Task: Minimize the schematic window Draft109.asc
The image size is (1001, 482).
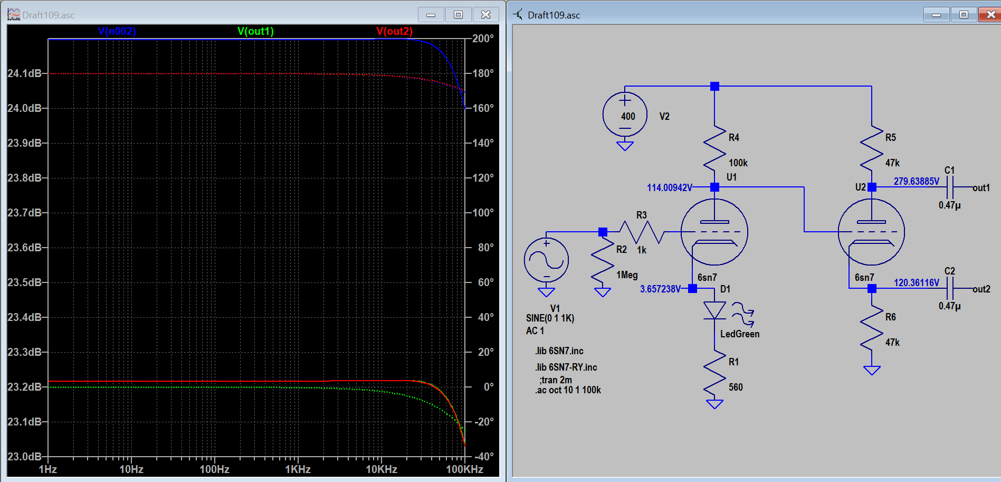Action: coord(936,15)
